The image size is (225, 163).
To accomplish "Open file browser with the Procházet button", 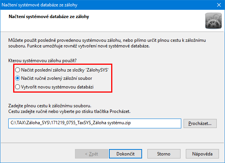I will pos(200,123).
